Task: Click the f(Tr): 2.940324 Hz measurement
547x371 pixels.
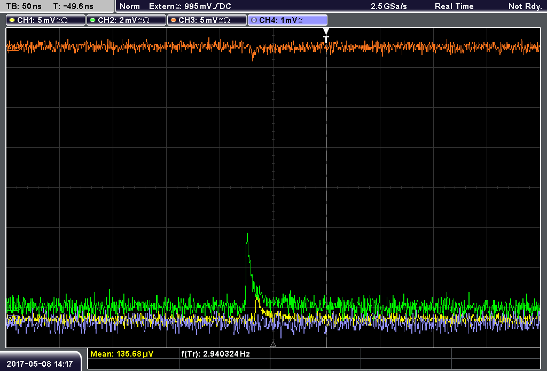Action: click(x=216, y=354)
